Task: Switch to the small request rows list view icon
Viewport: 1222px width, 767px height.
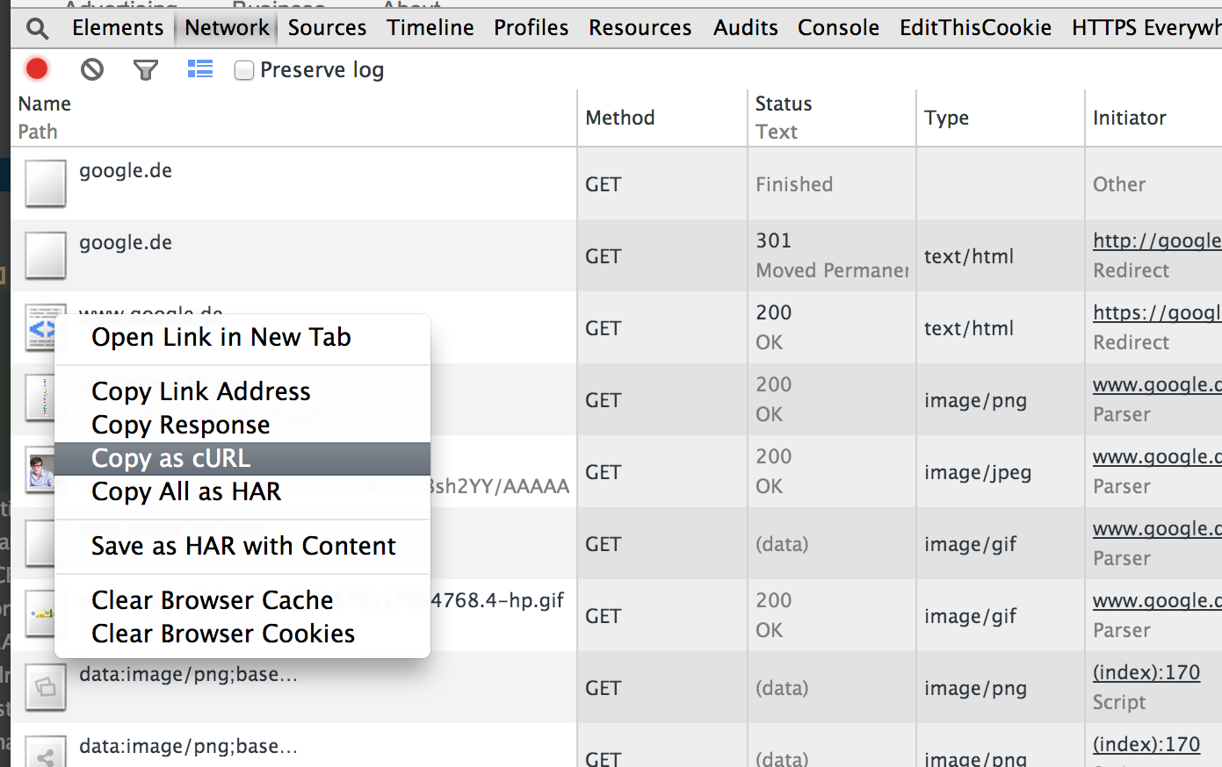Action: coord(200,69)
